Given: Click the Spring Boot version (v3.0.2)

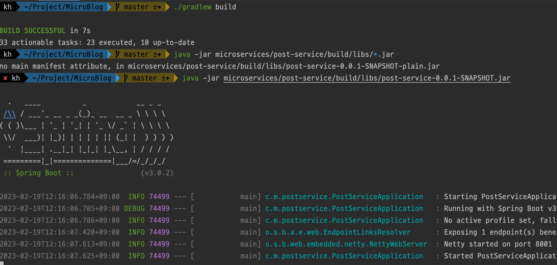Looking at the screenshot, I should coord(157,173).
